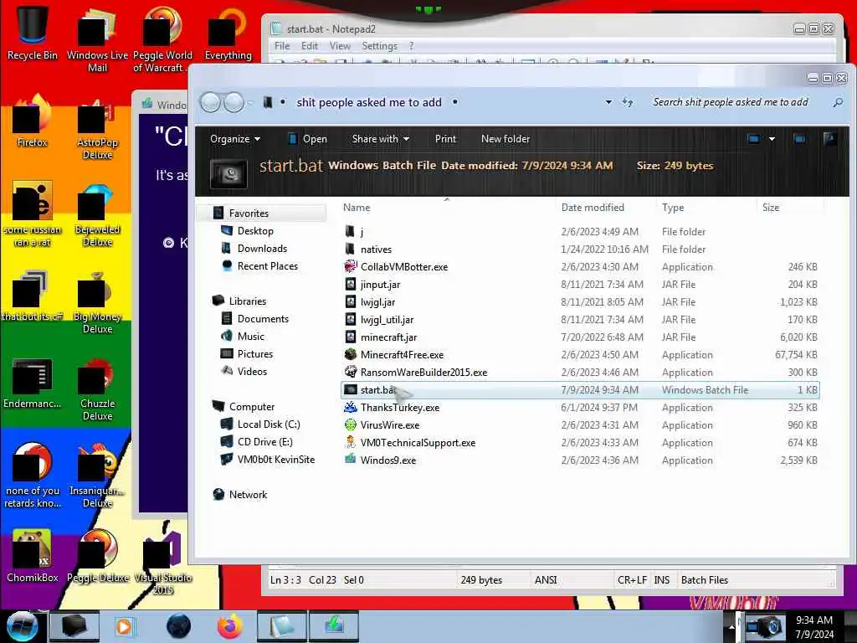Sort by Date modified column header

pyautogui.click(x=593, y=208)
